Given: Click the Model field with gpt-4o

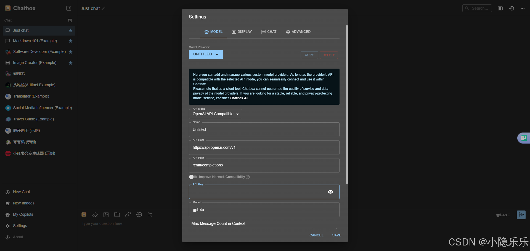Looking at the screenshot, I should pos(264,210).
